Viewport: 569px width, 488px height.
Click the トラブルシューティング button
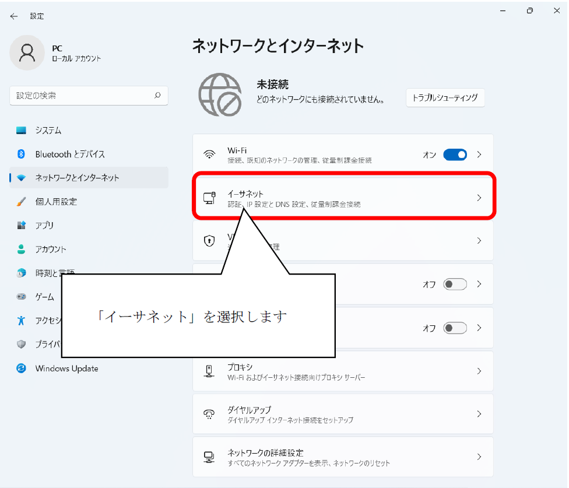[x=445, y=98]
